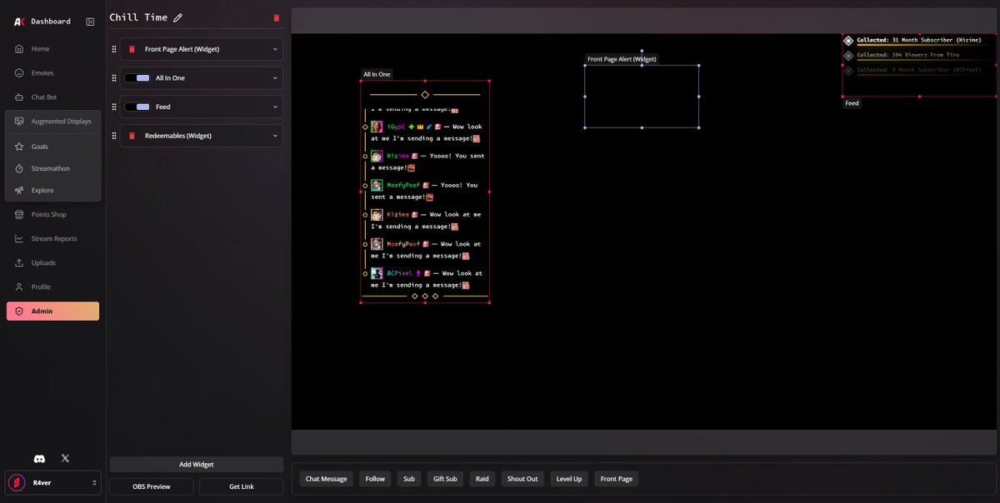The image size is (1000, 503).
Task: Click the Add Widget button
Action: point(197,465)
